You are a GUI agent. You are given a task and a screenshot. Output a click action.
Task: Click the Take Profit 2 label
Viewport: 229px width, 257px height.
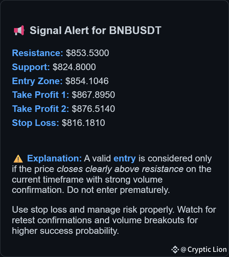coord(40,109)
